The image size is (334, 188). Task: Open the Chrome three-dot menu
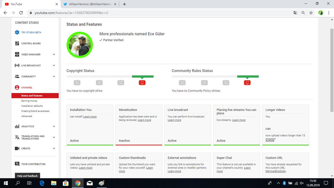329,13
